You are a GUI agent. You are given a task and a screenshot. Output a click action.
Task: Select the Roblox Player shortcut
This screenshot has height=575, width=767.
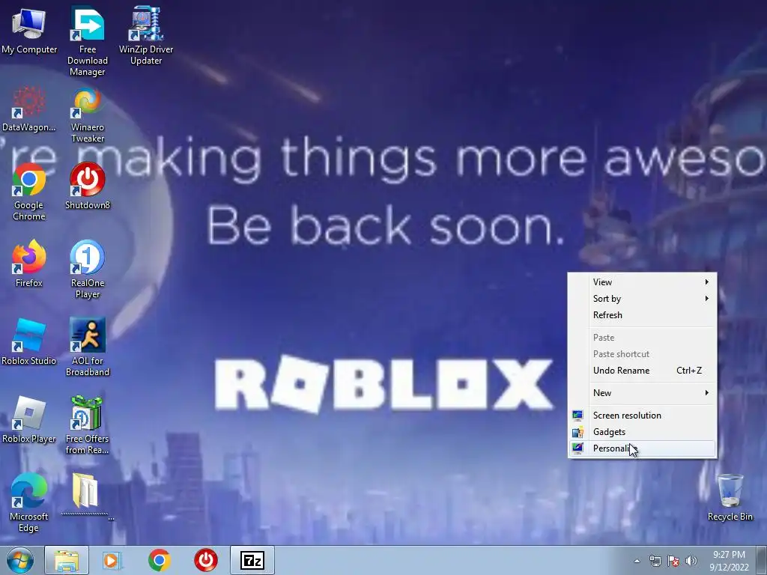click(29, 420)
